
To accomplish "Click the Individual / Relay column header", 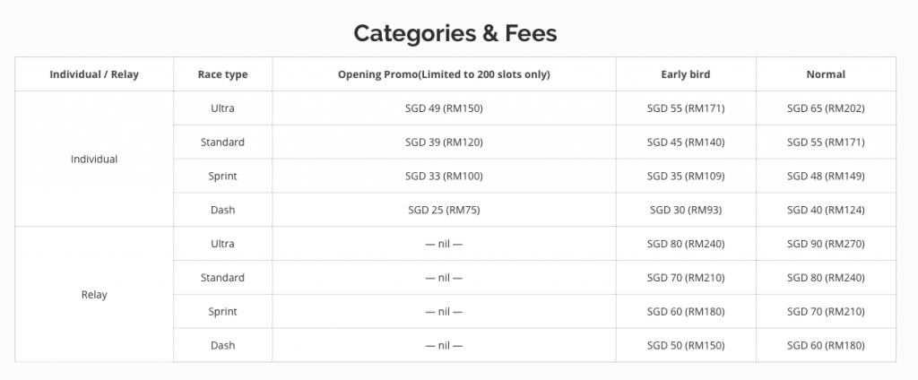I will coord(94,74).
